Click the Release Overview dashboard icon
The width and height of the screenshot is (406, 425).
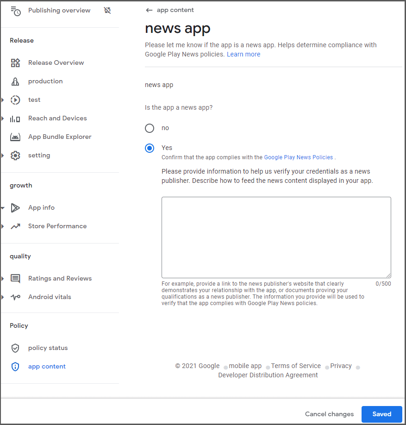(15, 63)
